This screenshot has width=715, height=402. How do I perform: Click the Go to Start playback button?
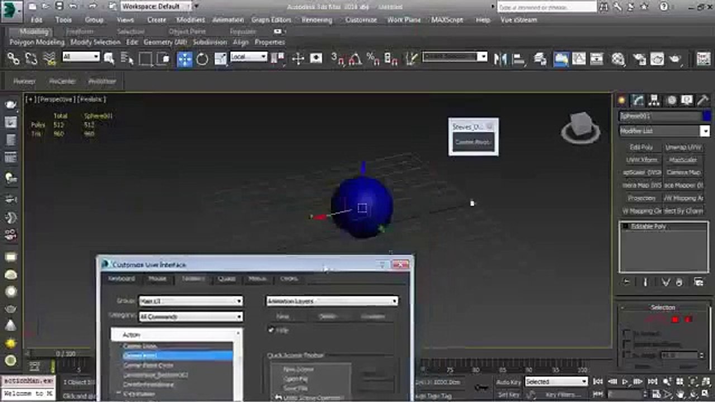coord(598,382)
